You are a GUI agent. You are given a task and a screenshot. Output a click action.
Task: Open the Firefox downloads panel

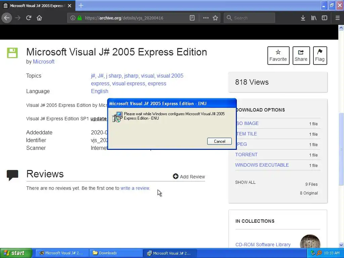tap(303, 18)
